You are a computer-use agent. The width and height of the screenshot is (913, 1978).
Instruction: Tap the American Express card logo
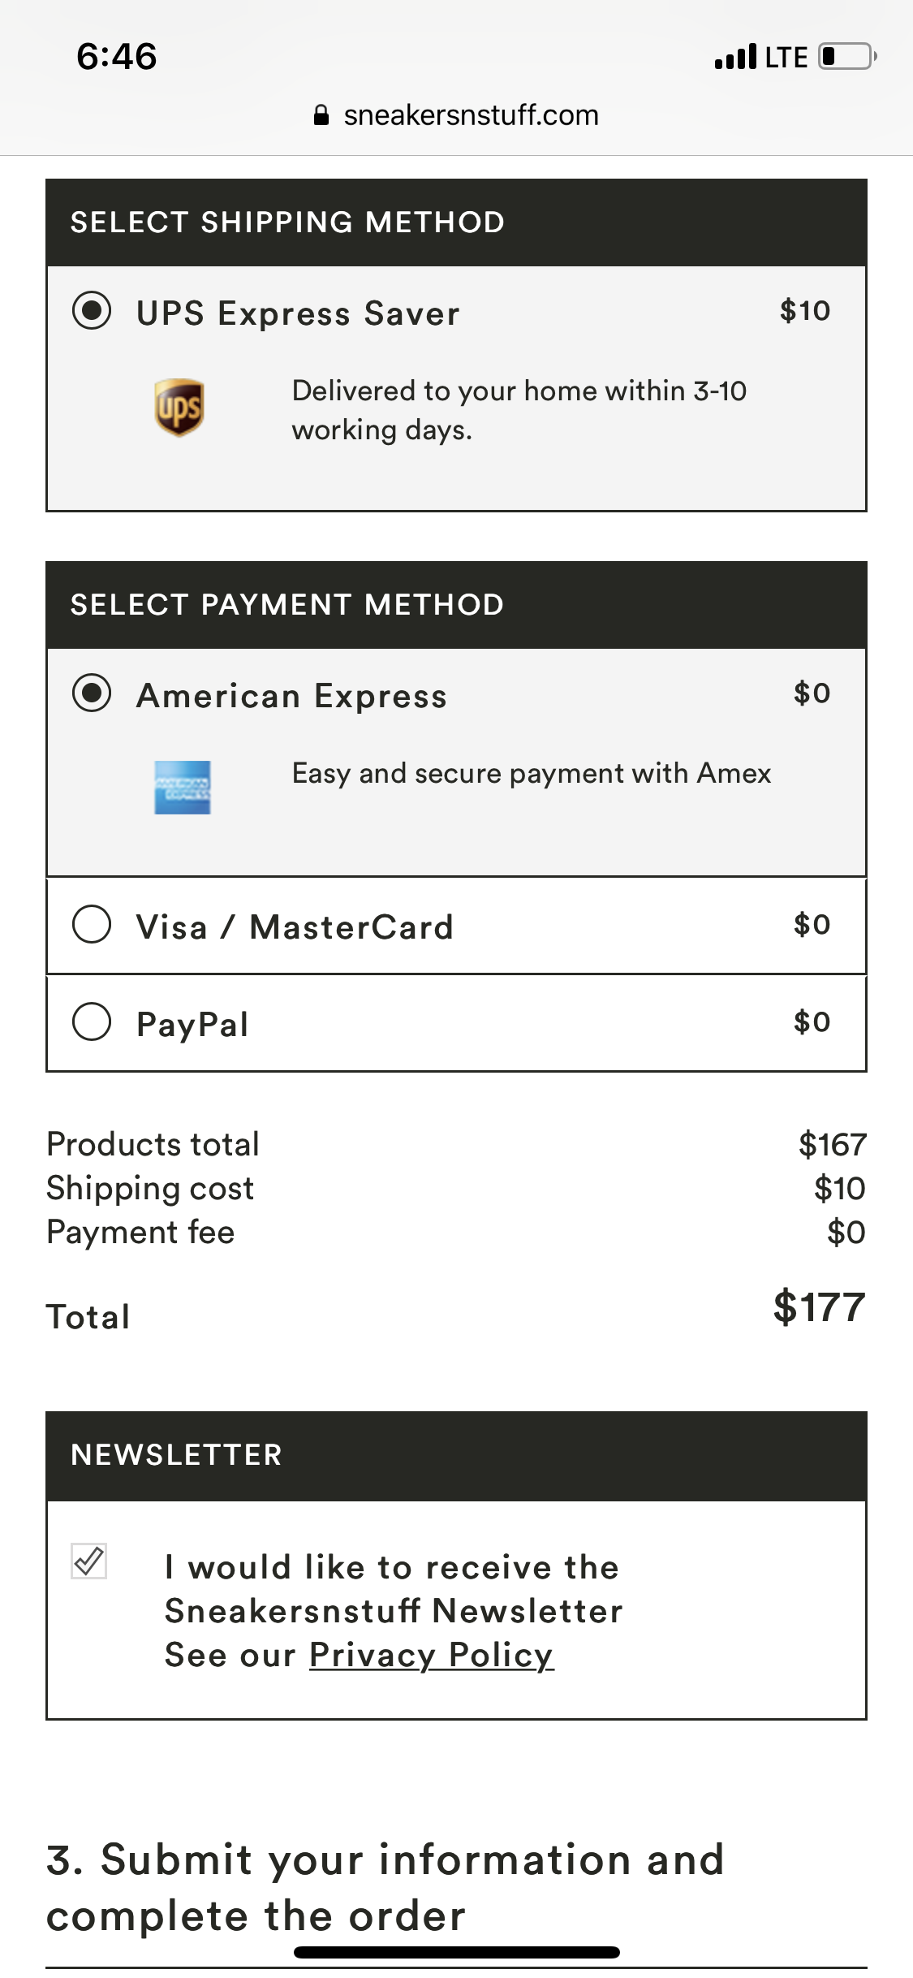(183, 787)
